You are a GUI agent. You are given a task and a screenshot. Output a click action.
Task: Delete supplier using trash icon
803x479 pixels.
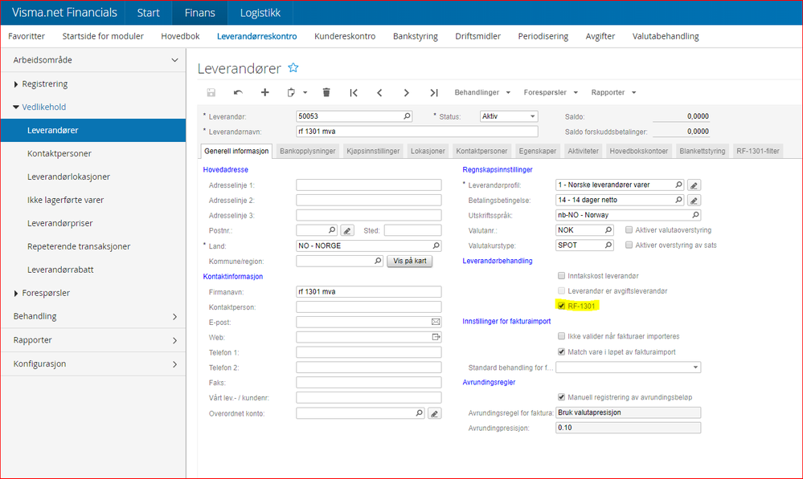pyautogui.click(x=326, y=92)
